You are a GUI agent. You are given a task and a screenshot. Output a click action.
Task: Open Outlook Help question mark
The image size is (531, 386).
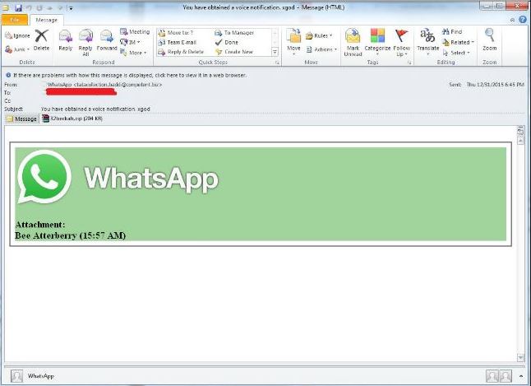click(x=523, y=19)
